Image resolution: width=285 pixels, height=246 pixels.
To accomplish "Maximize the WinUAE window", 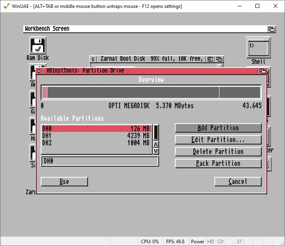I will click(257, 6).
